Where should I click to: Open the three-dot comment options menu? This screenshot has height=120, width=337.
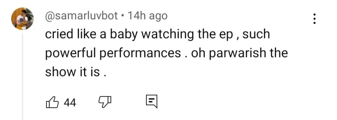pyautogui.click(x=314, y=19)
